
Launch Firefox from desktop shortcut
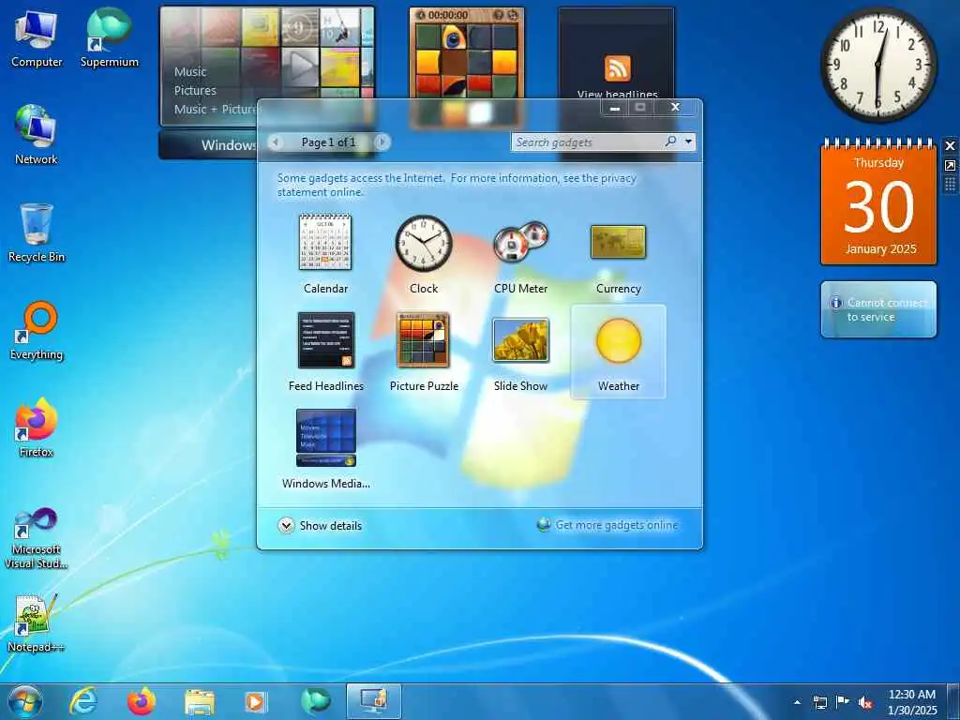pyautogui.click(x=37, y=427)
